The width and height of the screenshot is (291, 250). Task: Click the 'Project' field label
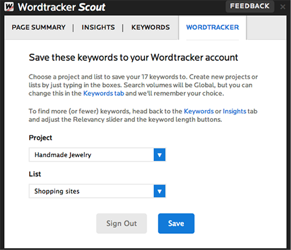click(x=40, y=137)
